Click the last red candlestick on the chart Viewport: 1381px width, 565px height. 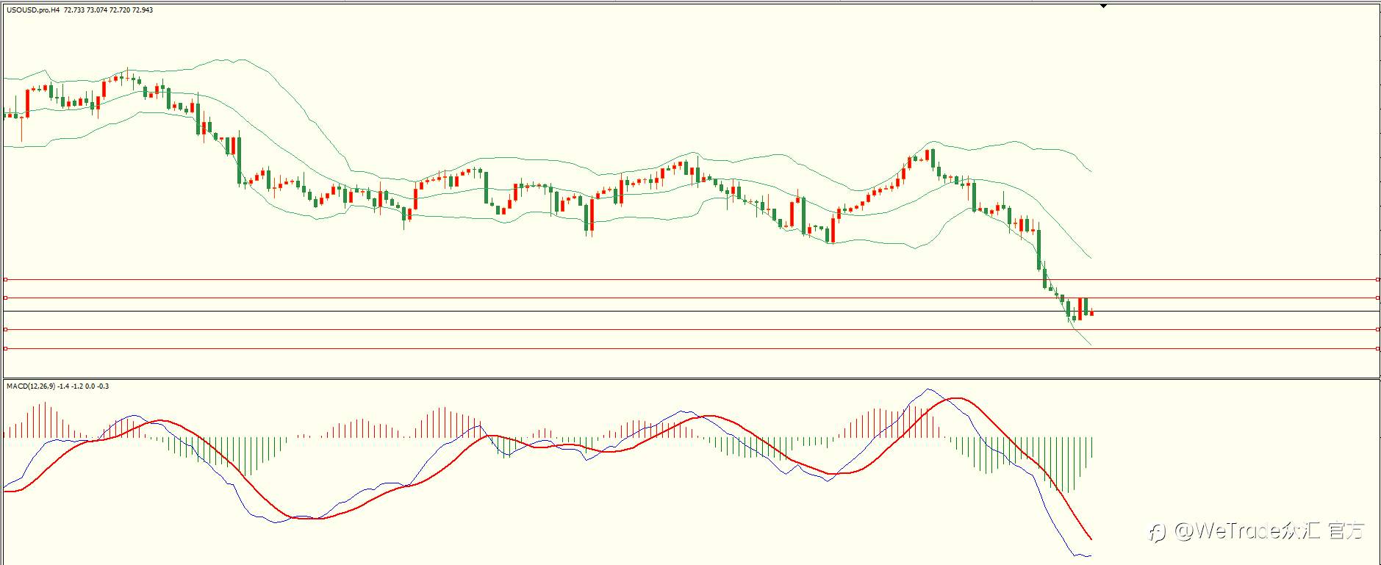(x=1092, y=313)
